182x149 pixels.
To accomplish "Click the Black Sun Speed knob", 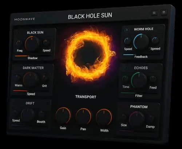I will [47, 43].
